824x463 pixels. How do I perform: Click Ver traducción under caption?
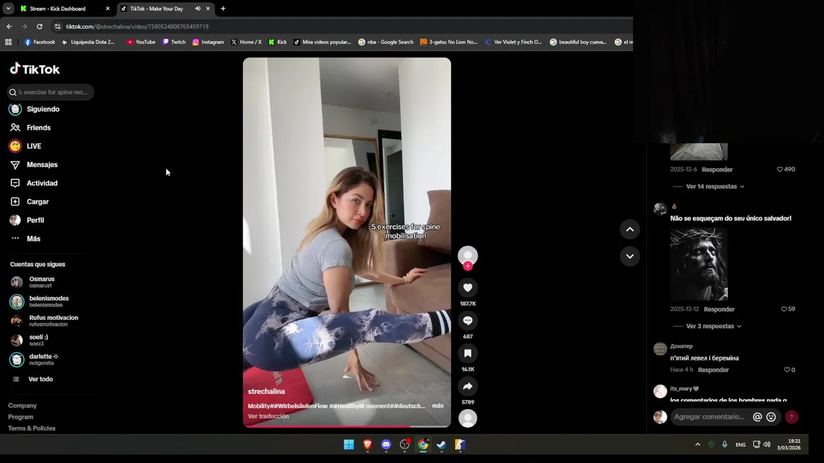(268, 416)
